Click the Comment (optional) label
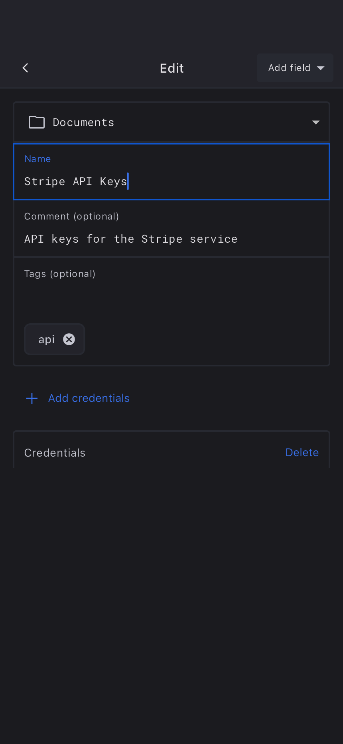 71,216
